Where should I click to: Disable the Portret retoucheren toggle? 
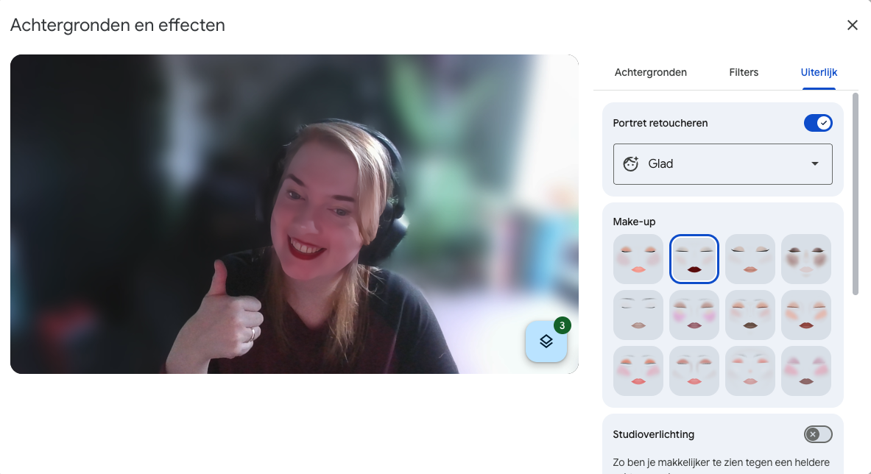point(817,123)
